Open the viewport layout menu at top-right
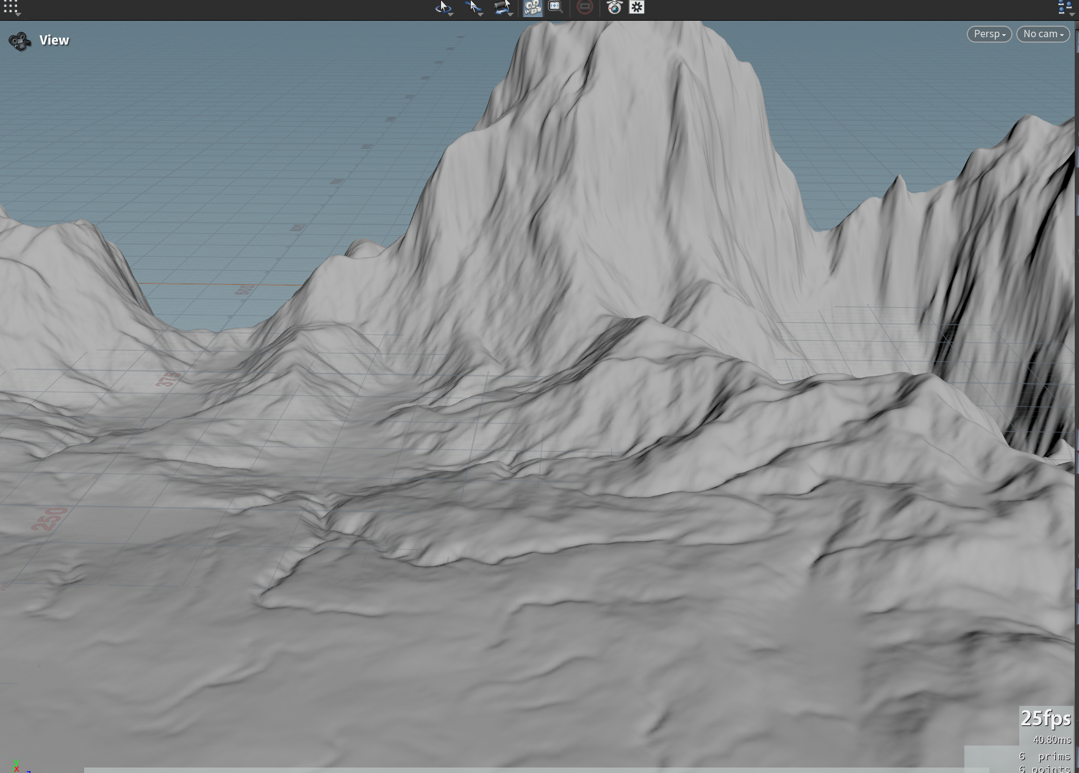 [1066, 8]
